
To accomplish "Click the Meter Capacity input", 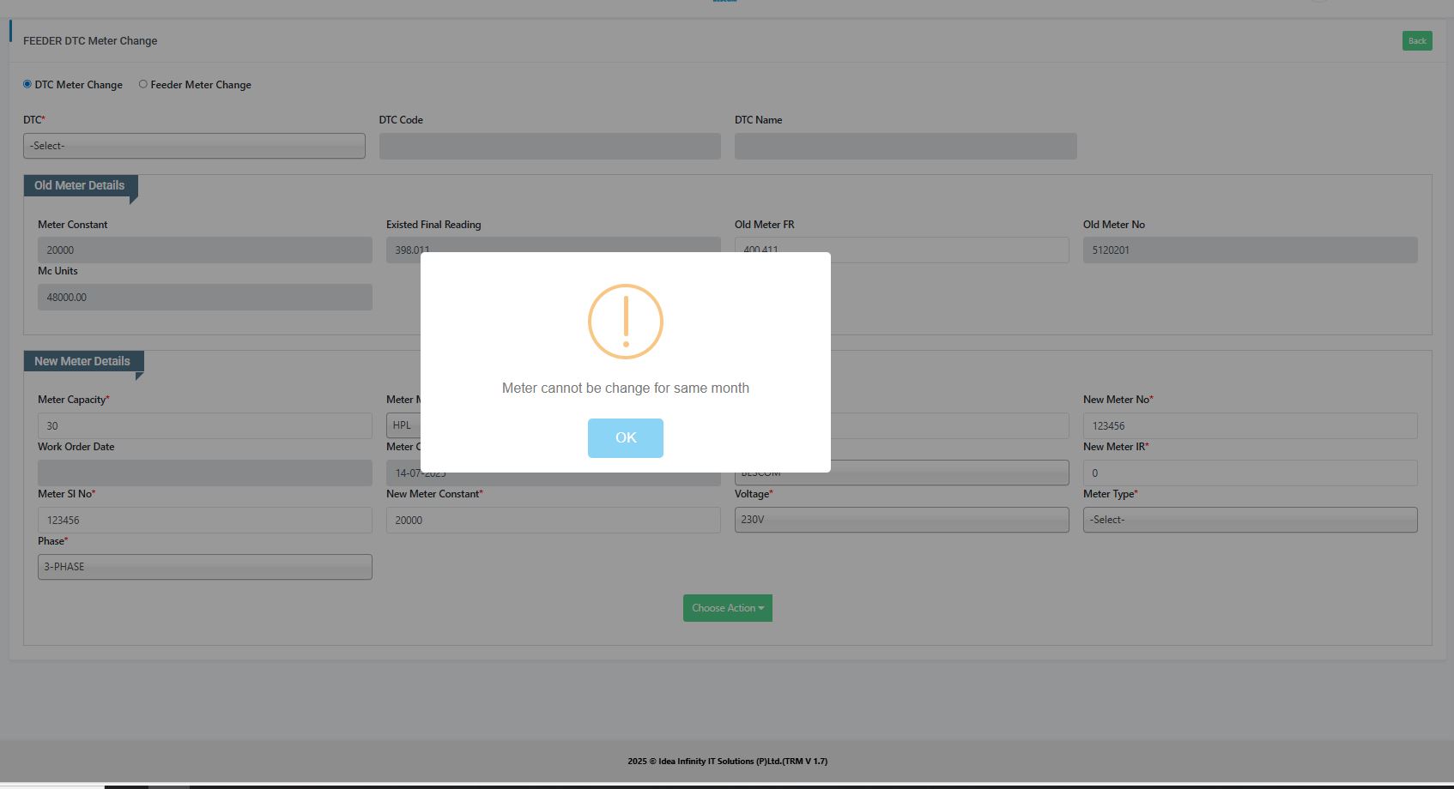I will point(205,425).
